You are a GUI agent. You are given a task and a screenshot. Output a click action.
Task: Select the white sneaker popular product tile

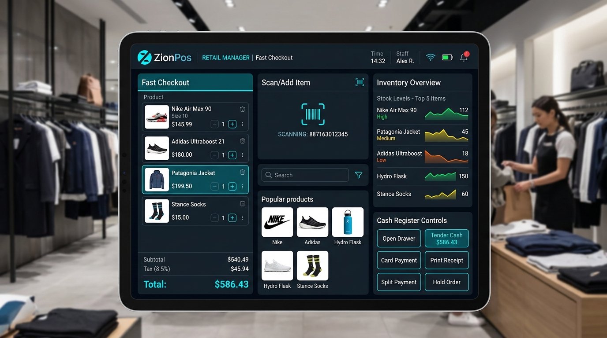[x=277, y=266]
